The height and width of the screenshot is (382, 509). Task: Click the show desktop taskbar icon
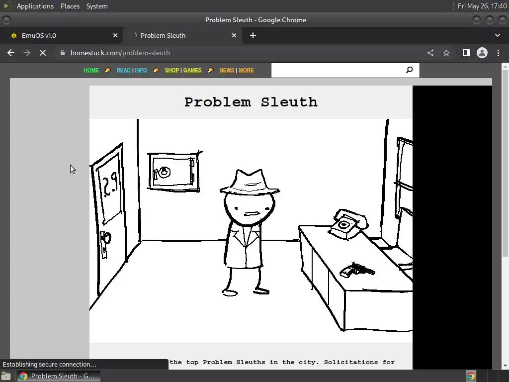coord(6,376)
